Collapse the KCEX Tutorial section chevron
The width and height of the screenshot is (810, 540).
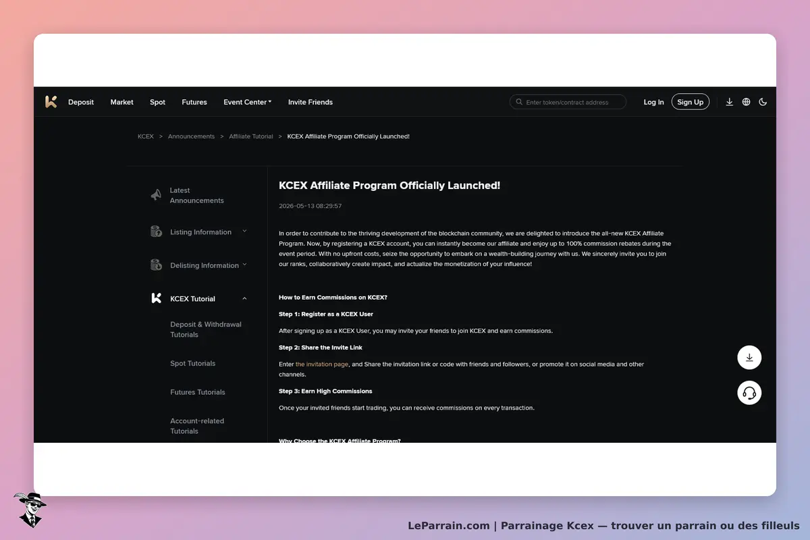(x=244, y=298)
